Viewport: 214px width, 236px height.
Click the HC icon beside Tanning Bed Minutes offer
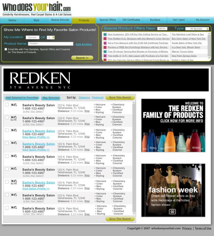pos(105,51)
